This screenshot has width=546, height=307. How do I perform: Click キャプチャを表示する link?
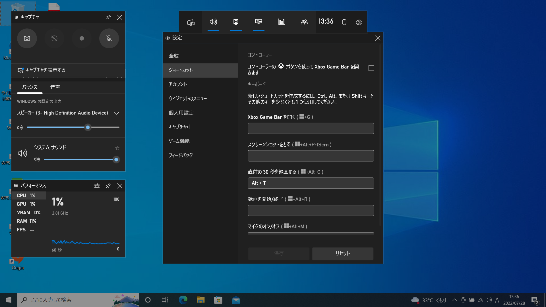42,70
